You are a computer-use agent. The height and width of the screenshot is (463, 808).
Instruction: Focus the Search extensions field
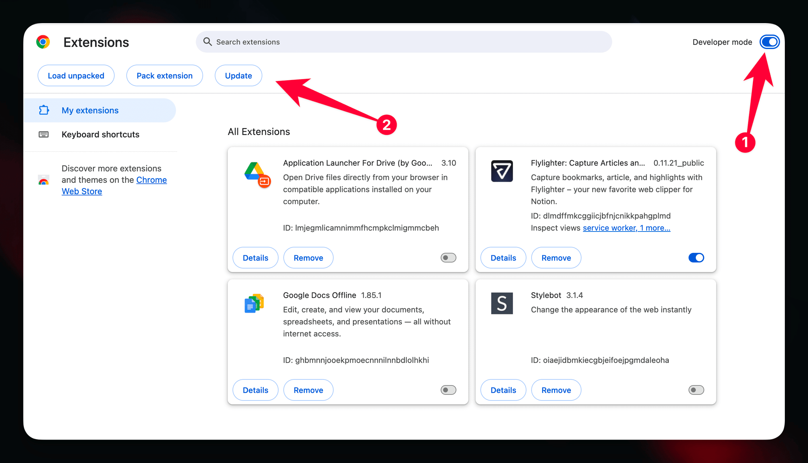403,42
